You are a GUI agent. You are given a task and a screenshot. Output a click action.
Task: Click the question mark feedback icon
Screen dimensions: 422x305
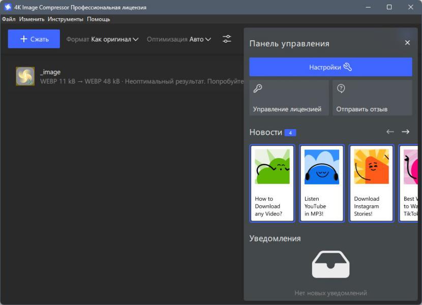click(341, 88)
